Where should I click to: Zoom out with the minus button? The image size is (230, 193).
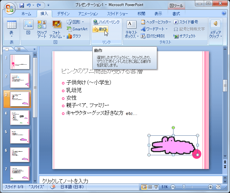173,187
